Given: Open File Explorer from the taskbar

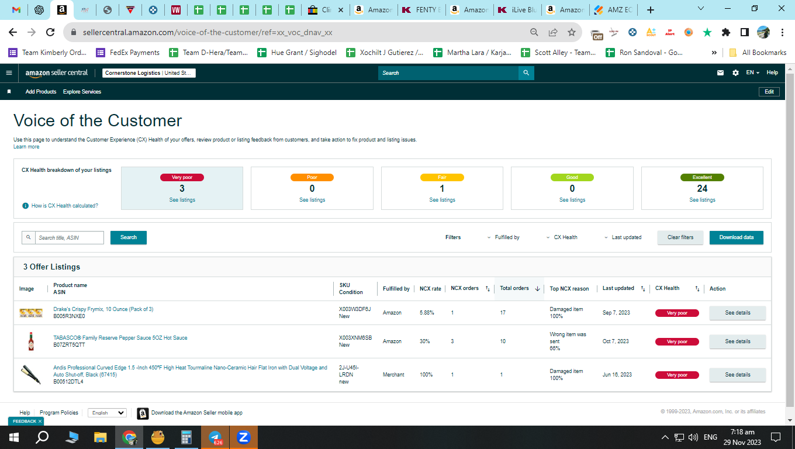Looking at the screenshot, I should (x=101, y=437).
